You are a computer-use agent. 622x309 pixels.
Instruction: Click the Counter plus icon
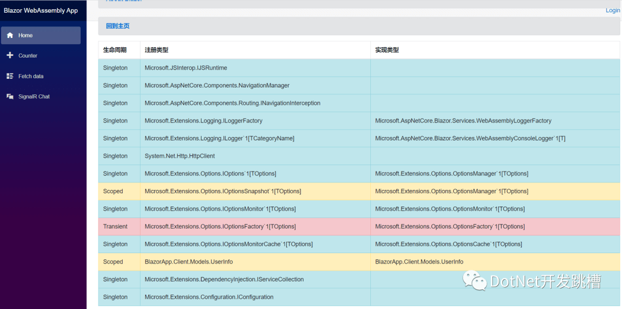point(10,56)
